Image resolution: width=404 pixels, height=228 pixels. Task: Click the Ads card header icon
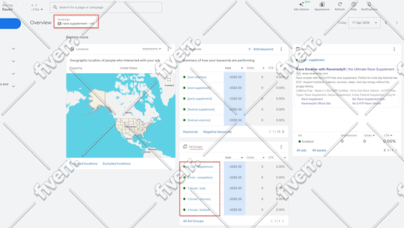coord(298,49)
